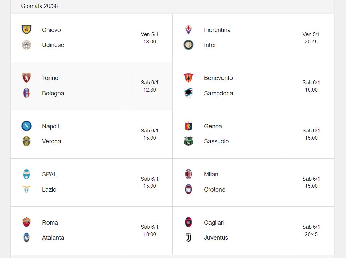Select the Atalanta team name
The width and height of the screenshot is (346, 258).
click(53, 238)
